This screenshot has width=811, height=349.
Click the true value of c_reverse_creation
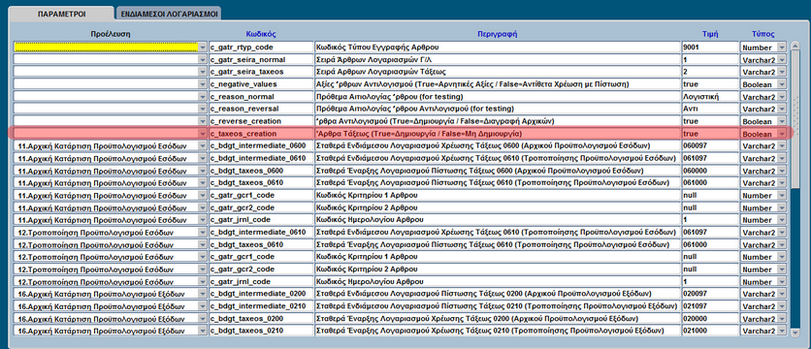tap(710, 121)
